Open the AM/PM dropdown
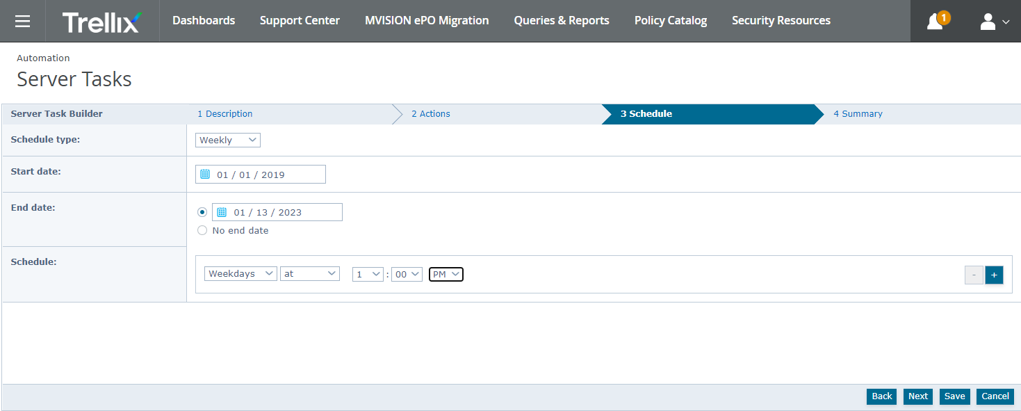 446,274
